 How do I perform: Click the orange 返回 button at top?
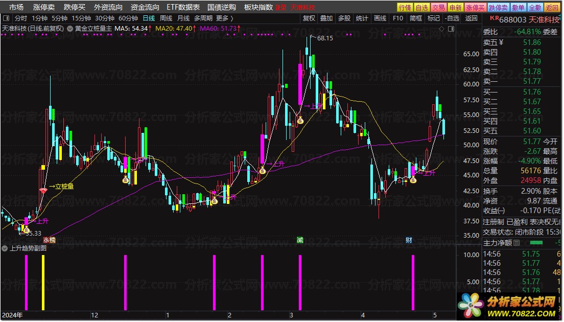tap(552, 7)
